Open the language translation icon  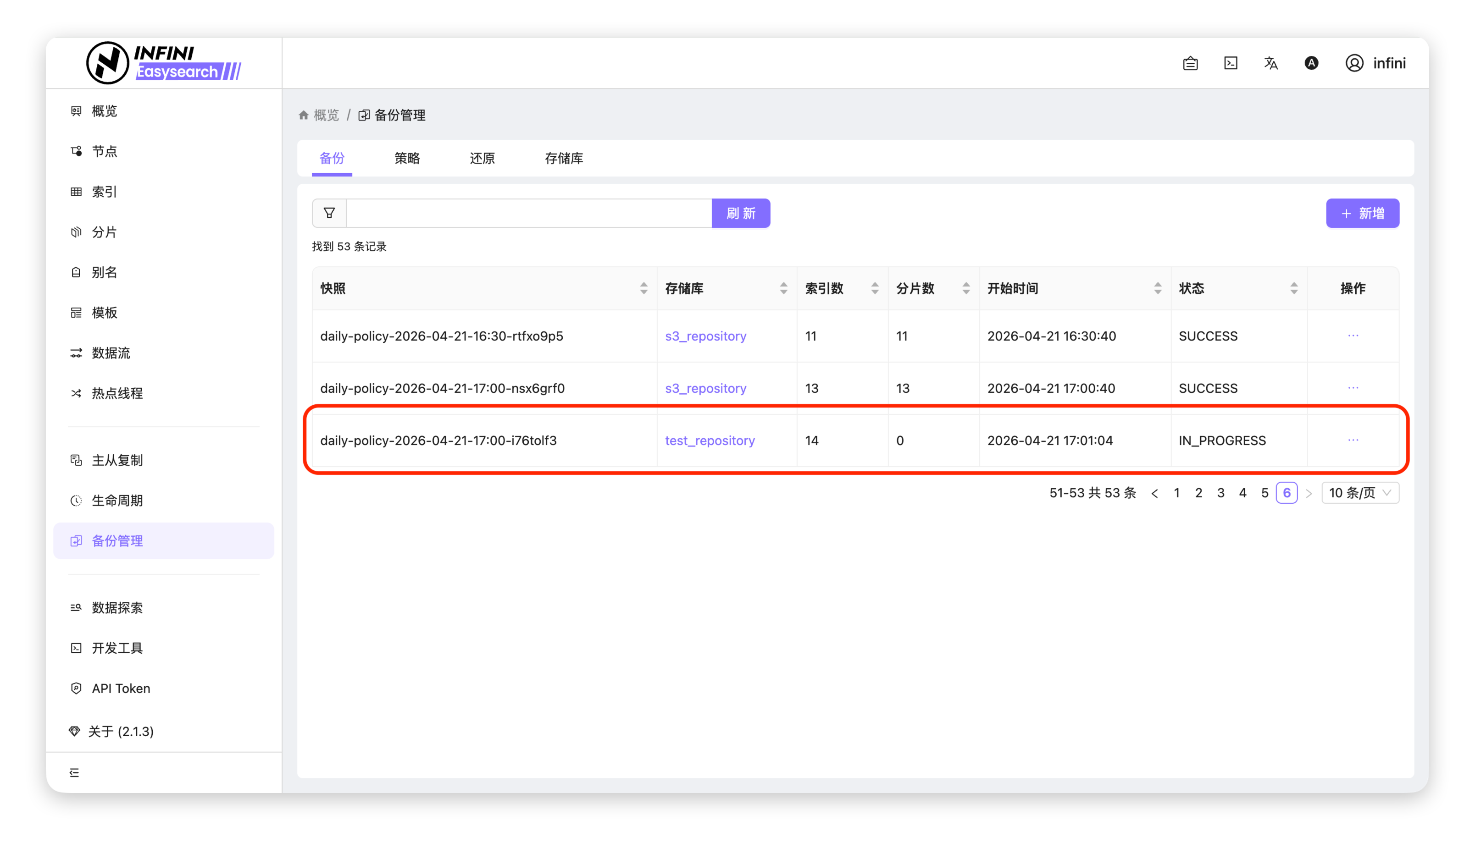tap(1270, 63)
